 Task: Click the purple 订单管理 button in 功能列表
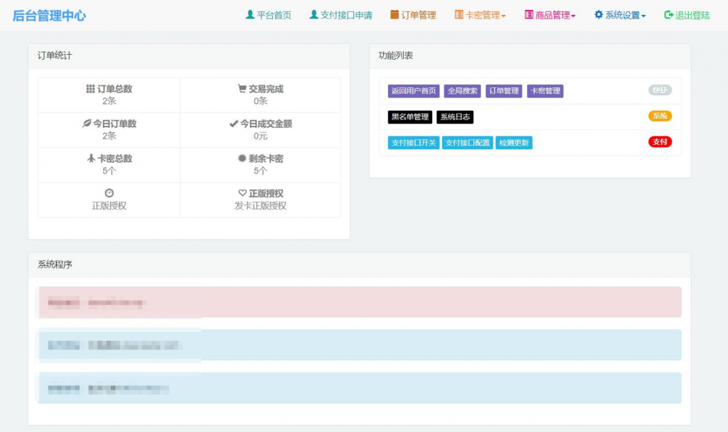pos(504,91)
